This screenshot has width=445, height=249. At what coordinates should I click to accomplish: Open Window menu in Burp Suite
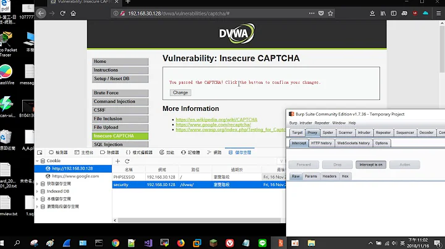click(x=339, y=123)
